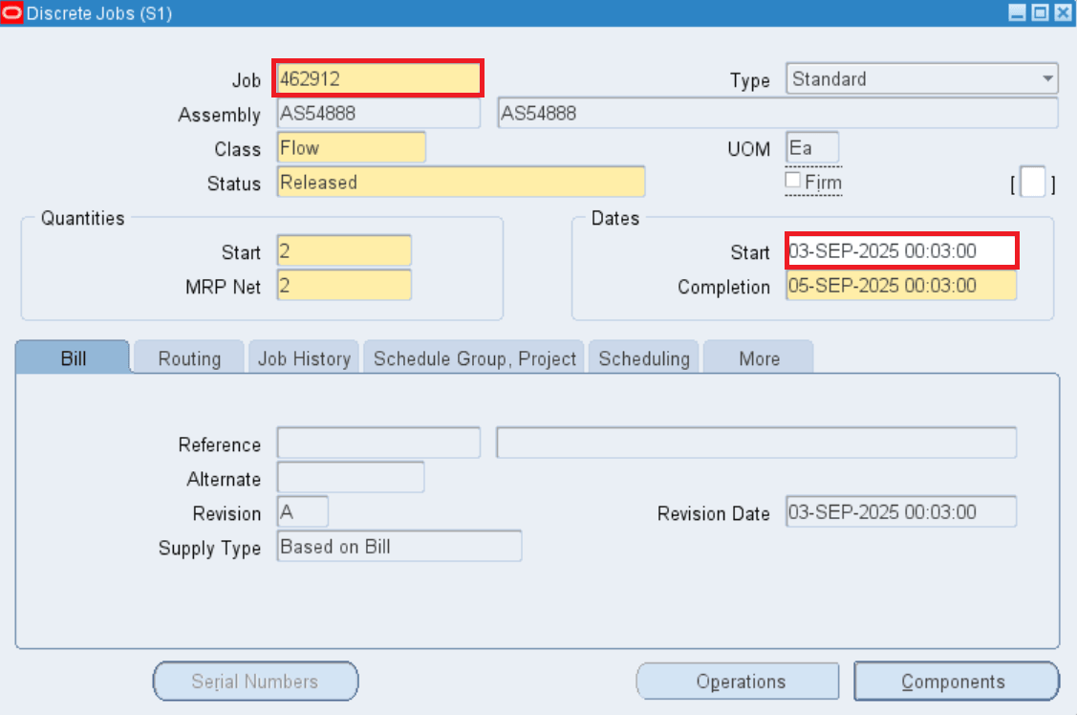Viewport: 1077px width, 715px height.
Task: Click the Serial Numbers button
Action: coord(255,681)
